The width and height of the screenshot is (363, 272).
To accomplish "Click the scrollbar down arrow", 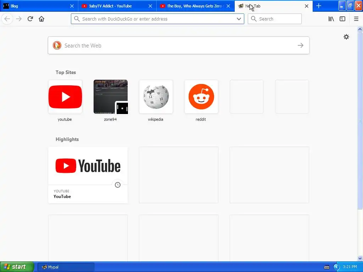I will (360, 258).
